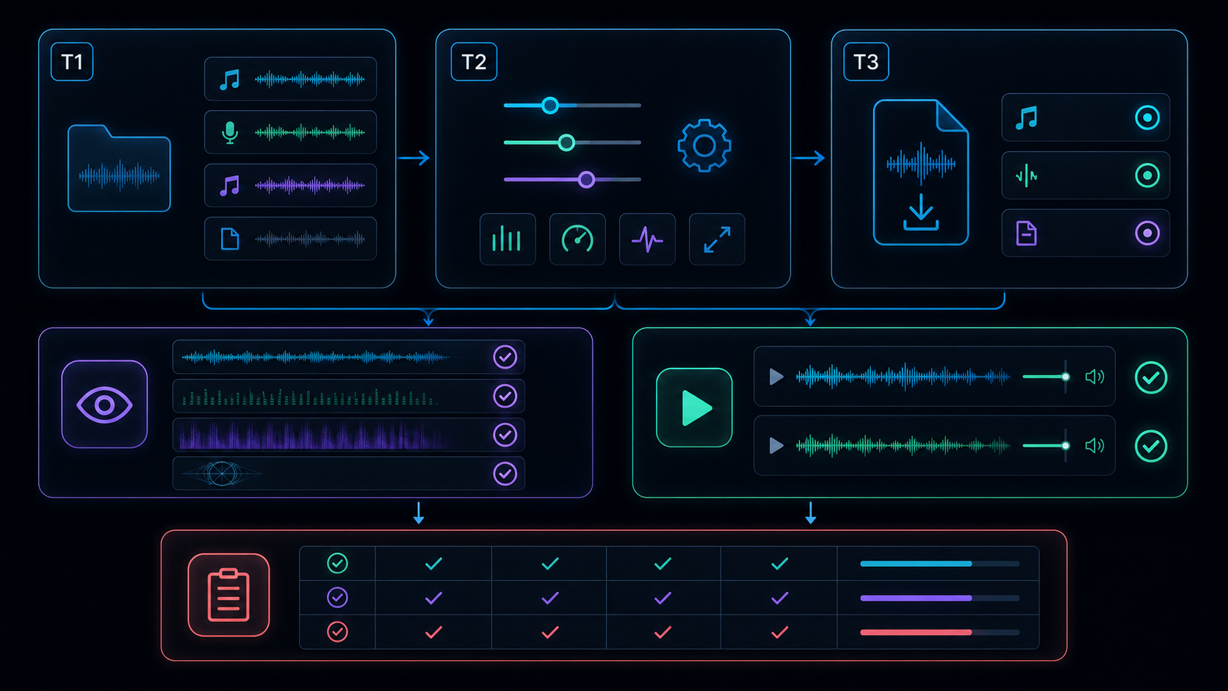Click the T1 panel label
Viewport: 1228px width, 691px height.
click(x=72, y=62)
